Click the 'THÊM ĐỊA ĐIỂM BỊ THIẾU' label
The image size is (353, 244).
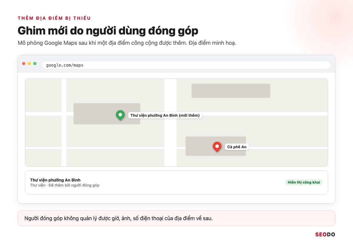point(54,18)
